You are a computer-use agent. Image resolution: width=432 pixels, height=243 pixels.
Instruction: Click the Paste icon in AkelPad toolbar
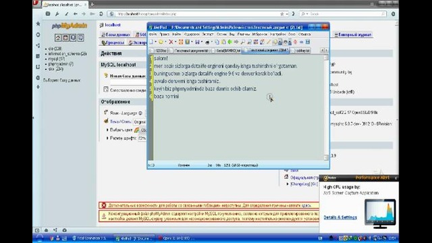tap(223, 42)
